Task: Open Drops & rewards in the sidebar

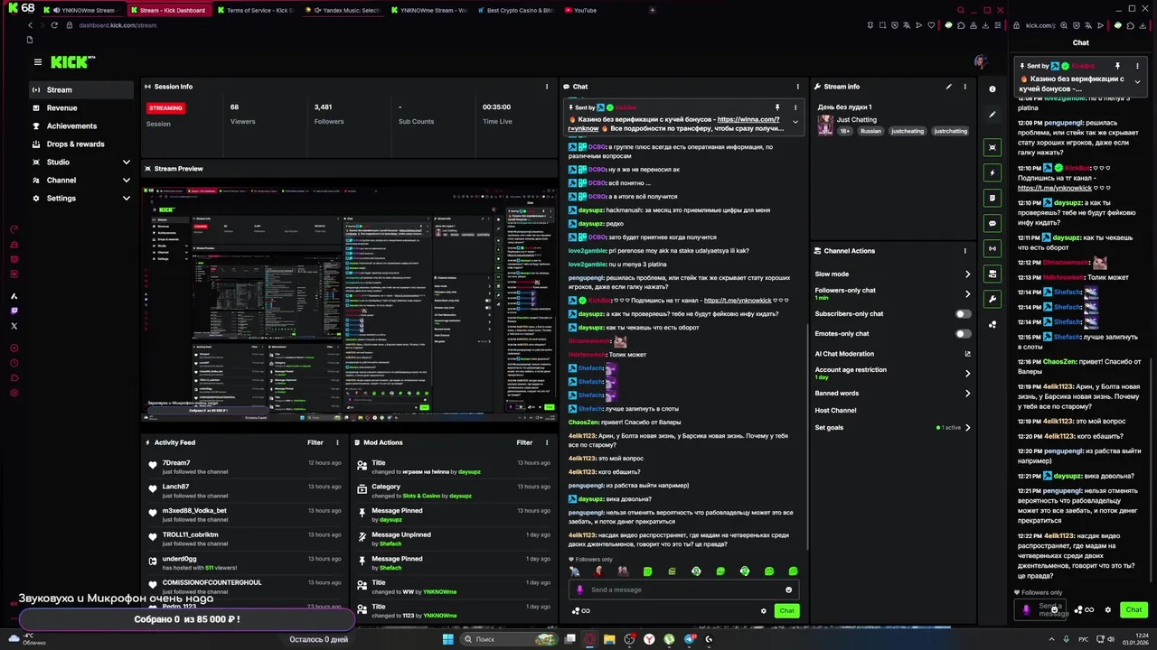Action: point(81,144)
